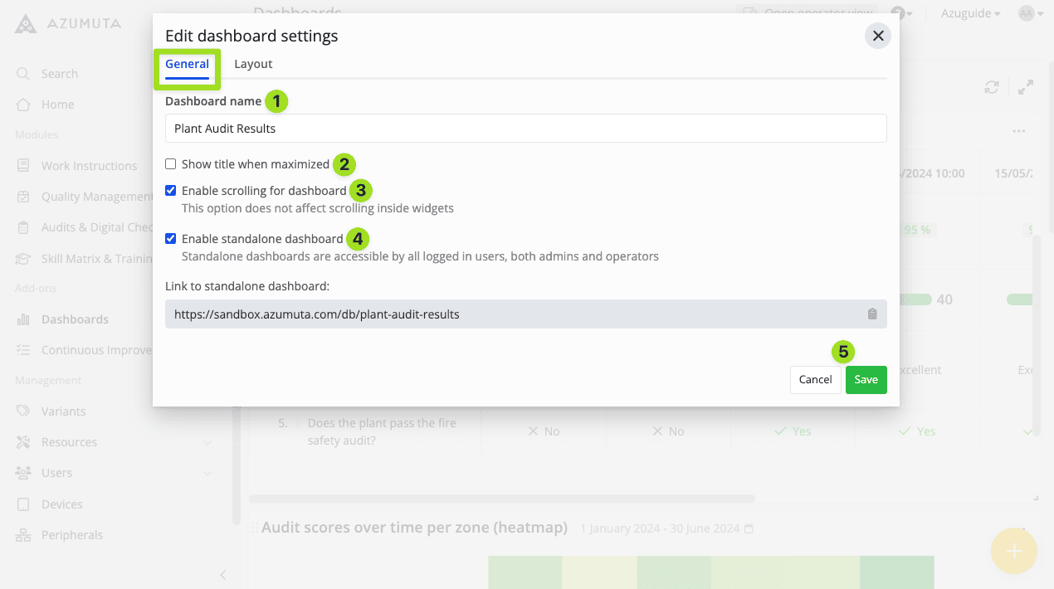The width and height of the screenshot is (1054, 589).
Task: Expand the Resources sidebar submenu
Action: click(207, 442)
